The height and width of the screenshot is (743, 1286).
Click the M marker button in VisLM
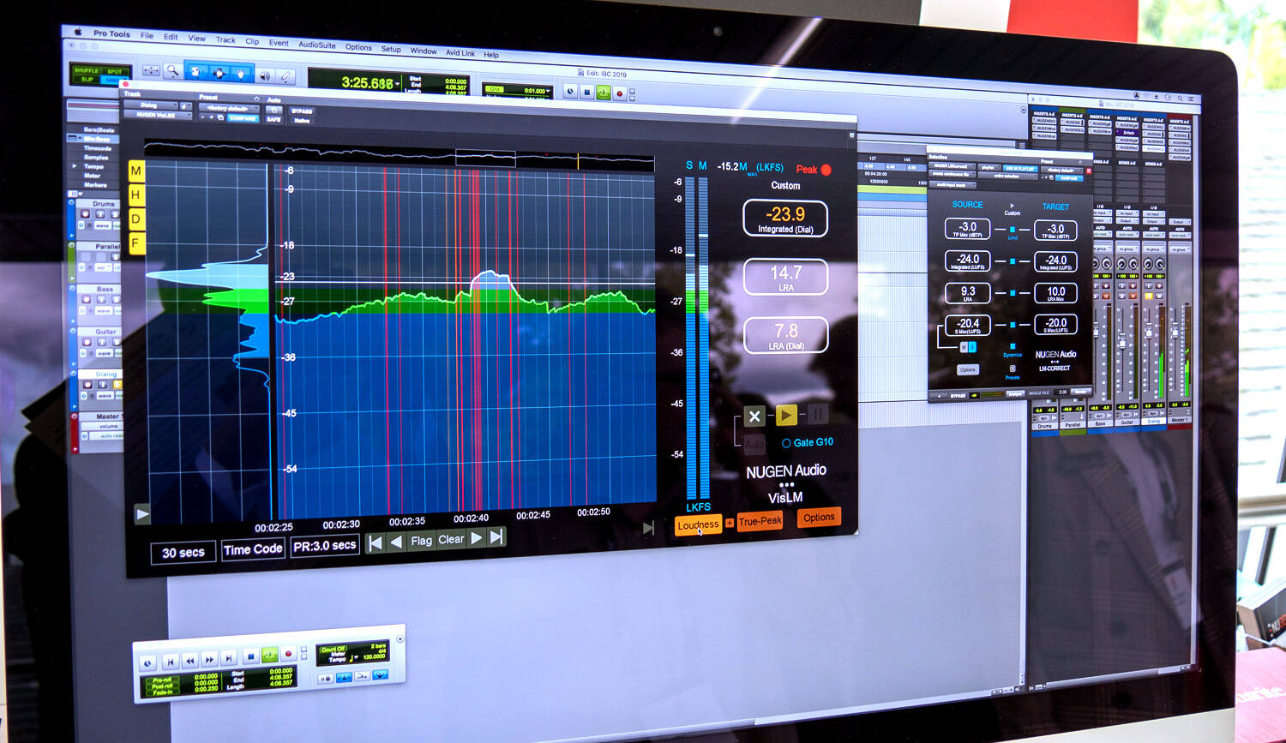(x=135, y=171)
